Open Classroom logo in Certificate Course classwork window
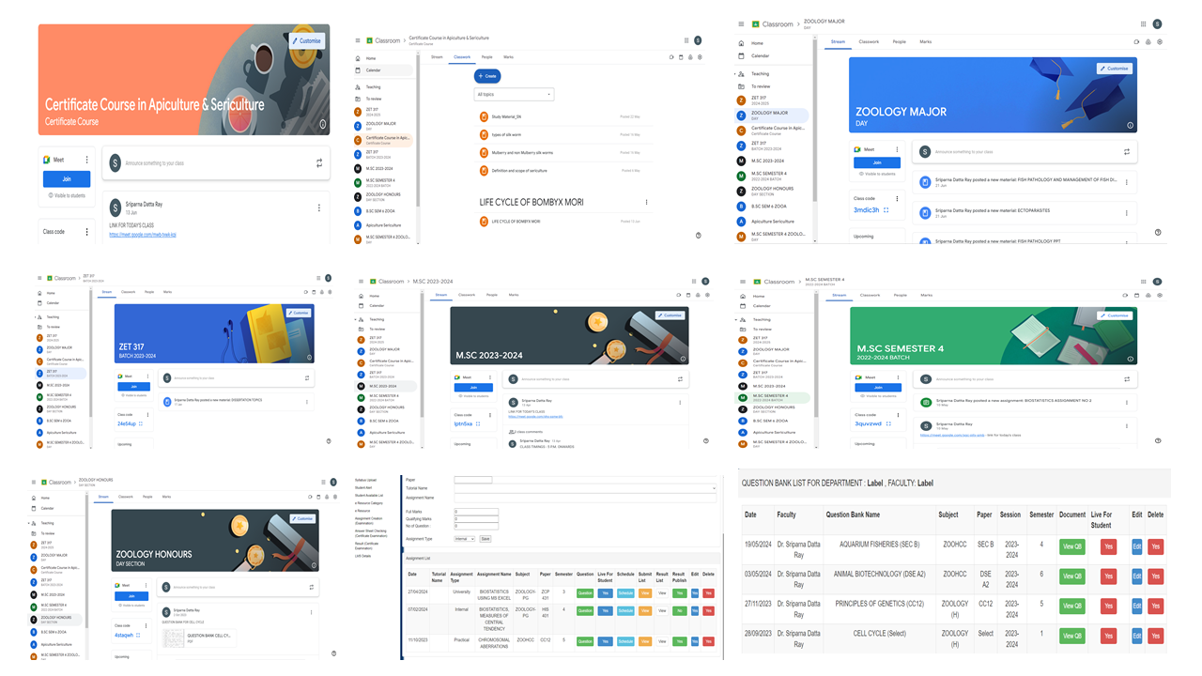Image resolution: width=1202 pixels, height=676 pixels. click(370, 40)
